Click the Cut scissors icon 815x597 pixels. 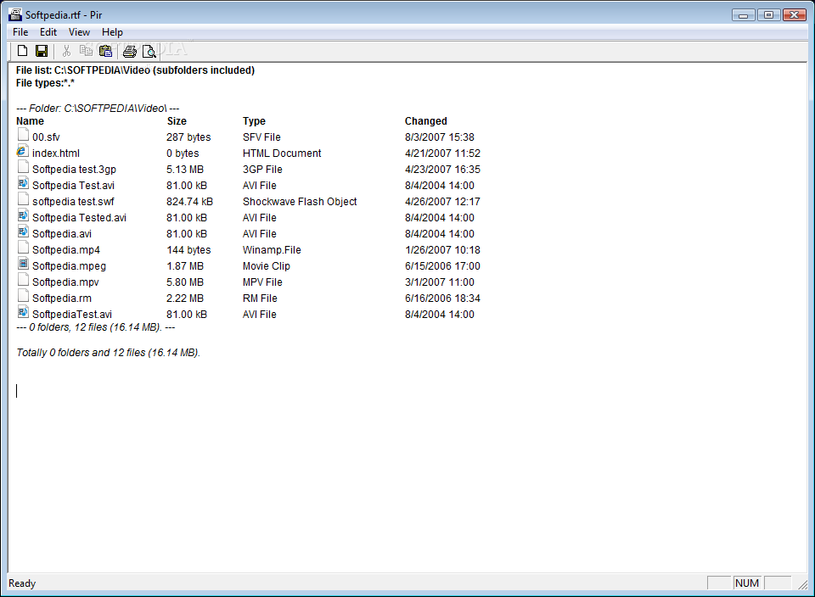pyautogui.click(x=66, y=51)
